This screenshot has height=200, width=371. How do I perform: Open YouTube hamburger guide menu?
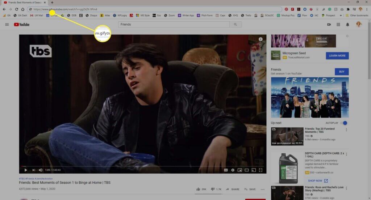coord(7,24)
